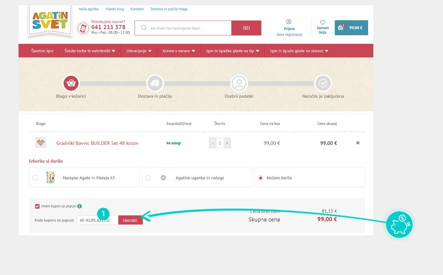
Task: Click the Dostava in plačilo step icon
Action: coord(155,83)
